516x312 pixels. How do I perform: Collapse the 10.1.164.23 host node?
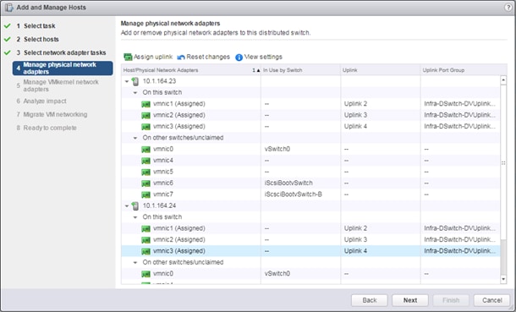click(127, 81)
